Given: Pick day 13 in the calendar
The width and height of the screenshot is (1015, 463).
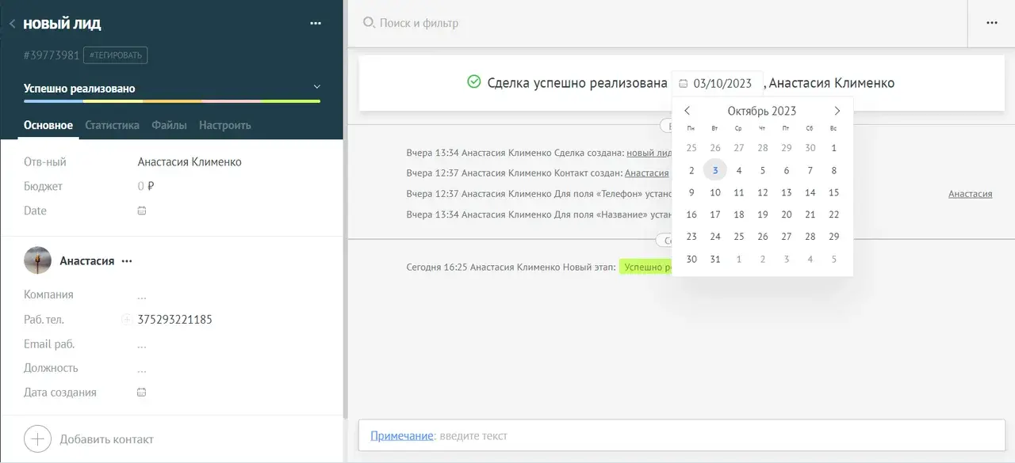Looking at the screenshot, I should tap(787, 192).
